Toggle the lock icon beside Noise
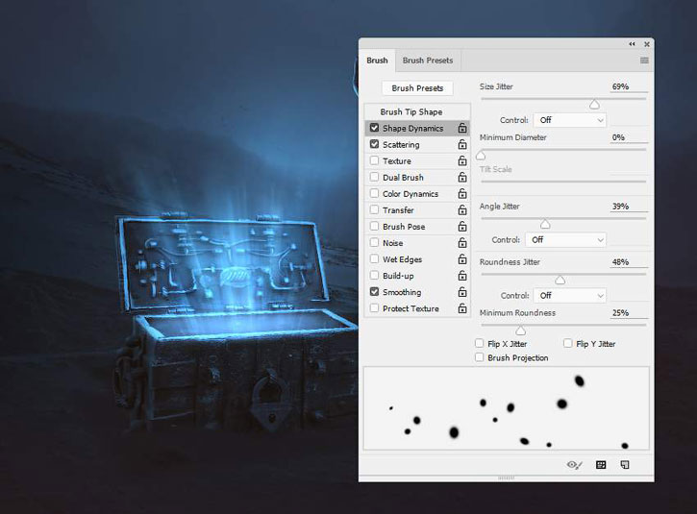The width and height of the screenshot is (697, 514). tap(462, 242)
